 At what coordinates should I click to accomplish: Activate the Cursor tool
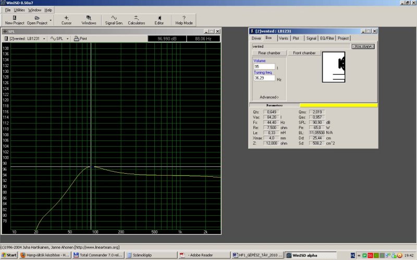[x=66, y=20]
